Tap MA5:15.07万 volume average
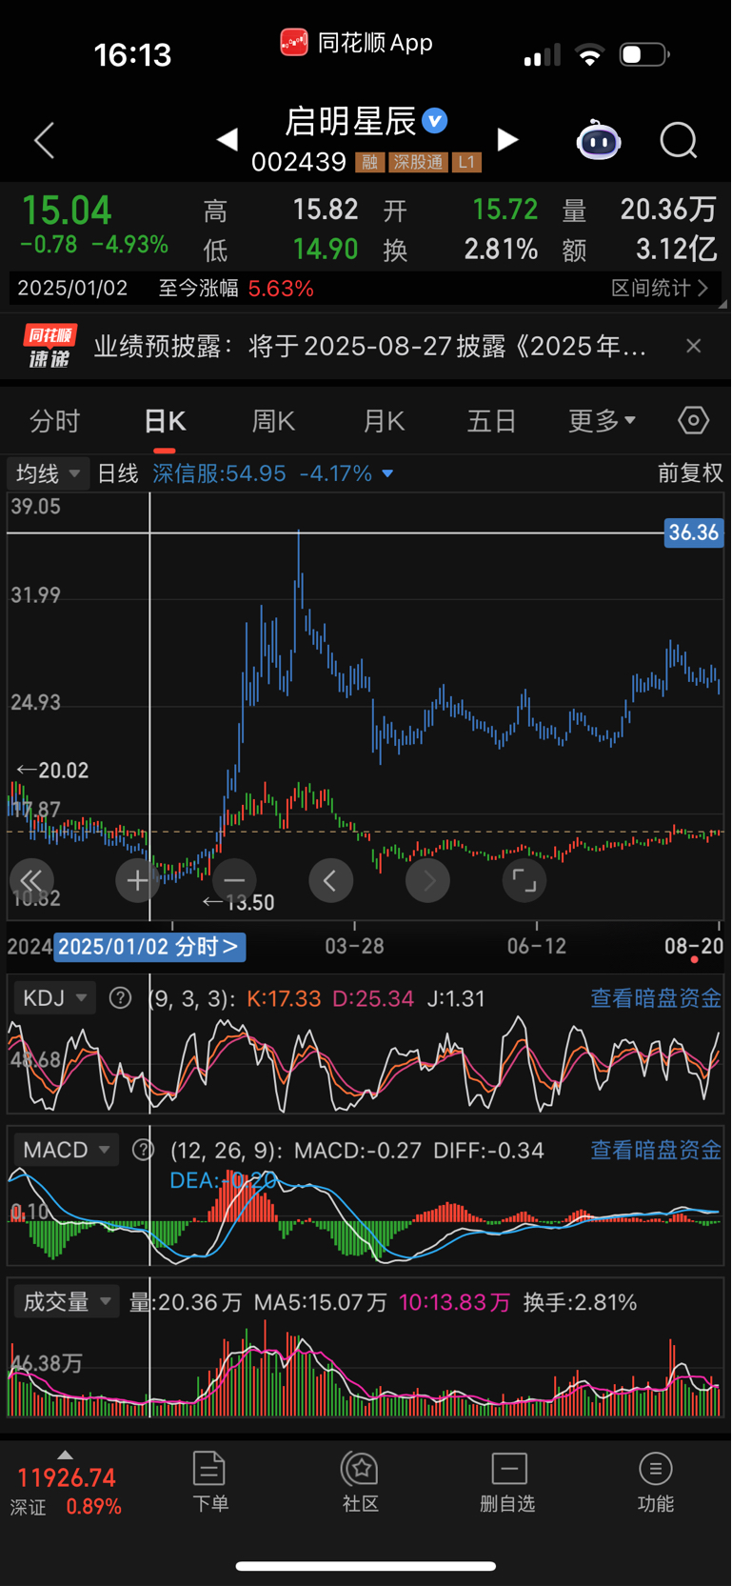Image resolution: width=732 pixels, height=1586 pixels. 321,1302
